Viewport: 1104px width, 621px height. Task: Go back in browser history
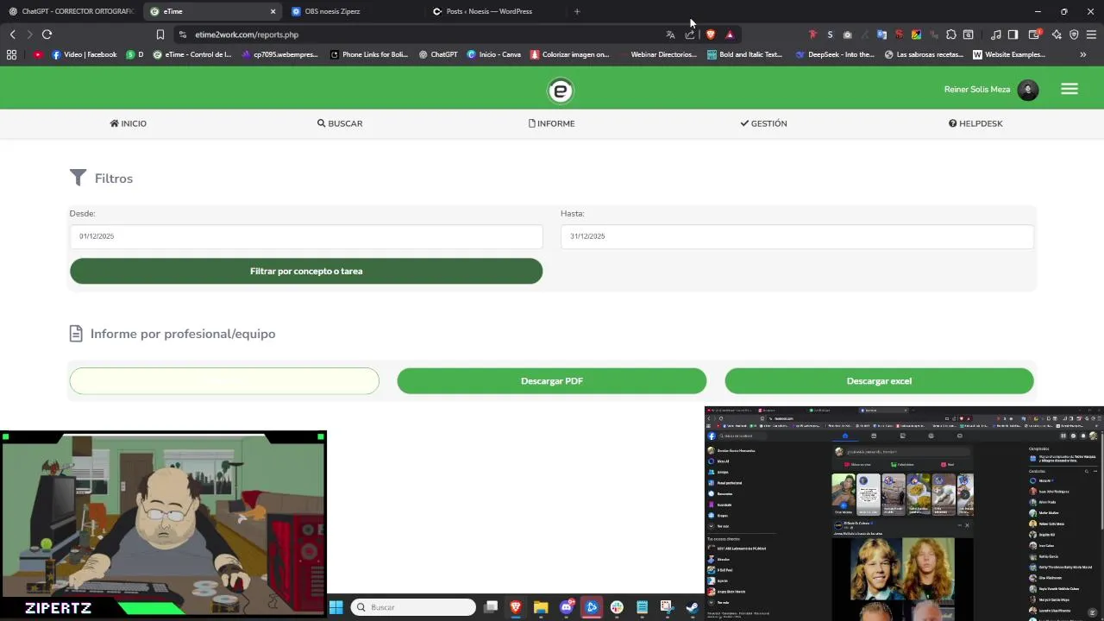point(12,34)
